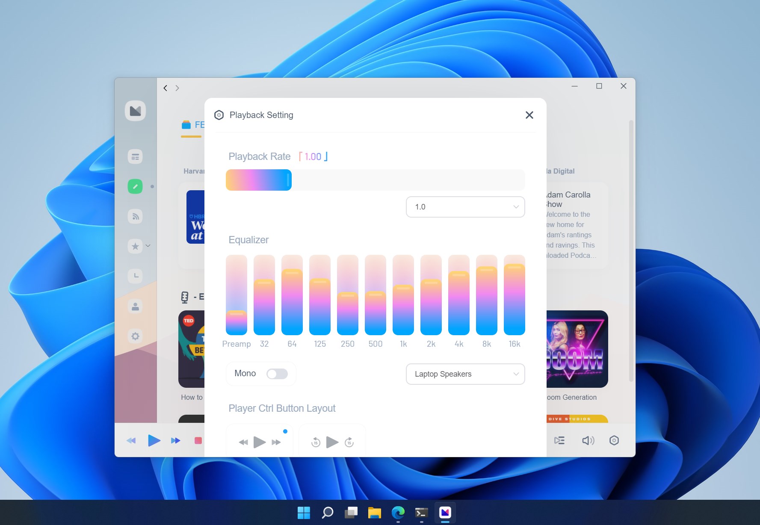Toggle the Mono switch
This screenshot has width=760, height=525.
click(x=277, y=374)
